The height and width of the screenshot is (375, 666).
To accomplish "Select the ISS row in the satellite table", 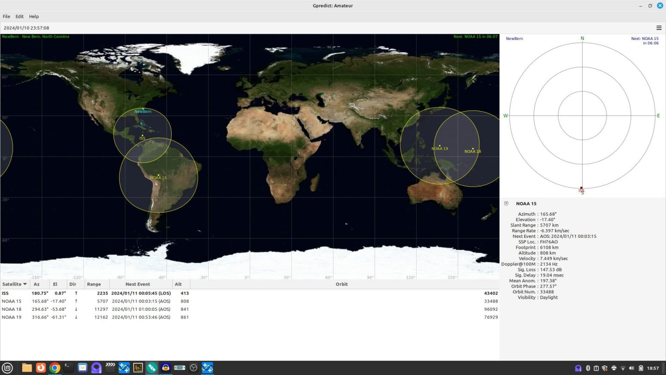I will 43,293.
